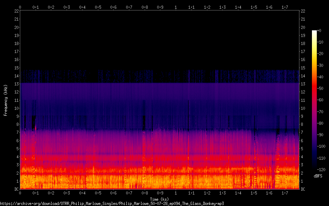This screenshot has width=329, height=206.
Task: Click the 0.8 tick on bottom time axis
Action: 145,193
